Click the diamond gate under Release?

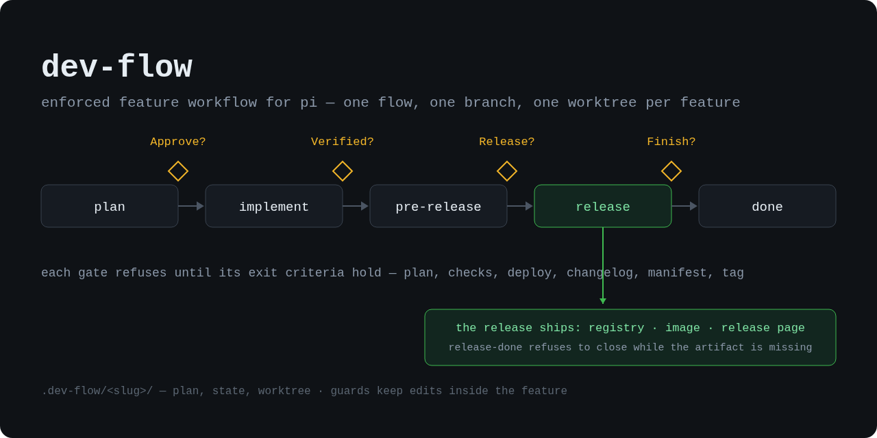[x=507, y=171]
